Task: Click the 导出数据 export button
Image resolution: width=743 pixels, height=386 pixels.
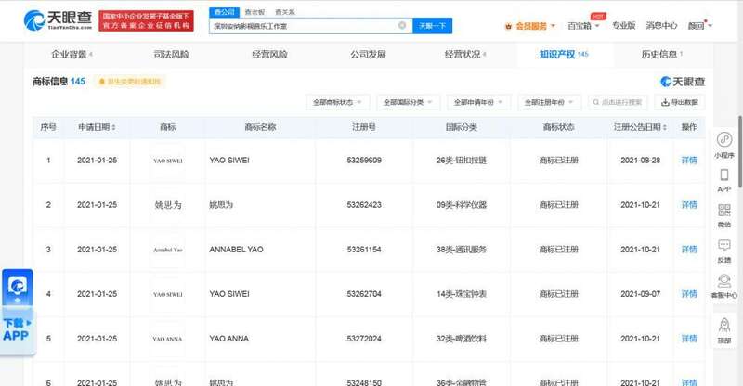Action: 680,102
